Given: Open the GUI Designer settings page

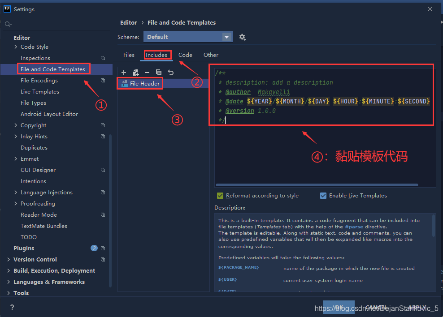Looking at the screenshot, I should (38, 170).
